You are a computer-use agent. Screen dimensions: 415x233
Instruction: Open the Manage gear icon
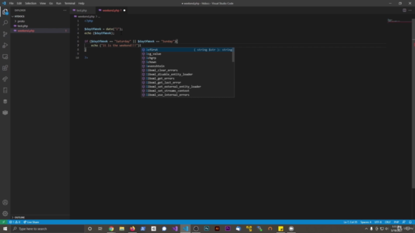click(5, 214)
